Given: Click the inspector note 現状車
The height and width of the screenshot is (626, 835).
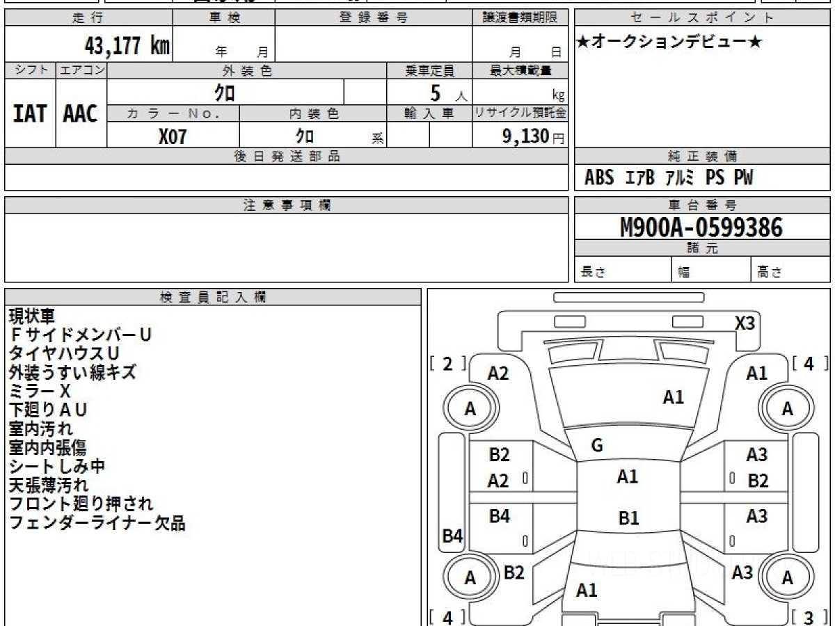Looking at the screenshot, I should (x=31, y=316).
